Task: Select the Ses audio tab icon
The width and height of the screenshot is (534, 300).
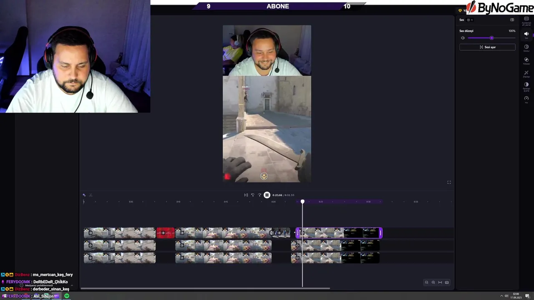Action: pyautogui.click(x=526, y=35)
